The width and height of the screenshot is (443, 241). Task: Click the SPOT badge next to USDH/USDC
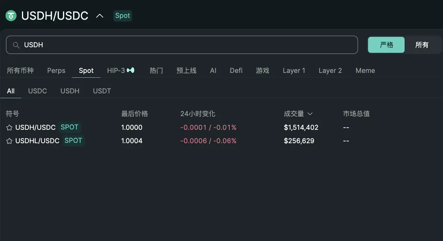point(70,127)
